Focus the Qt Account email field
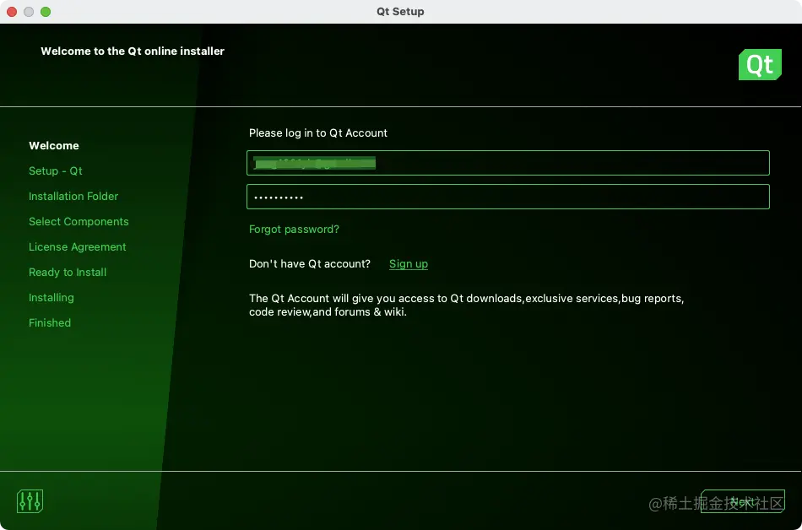The height and width of the screenshot is (530, 802). point(508,163)
